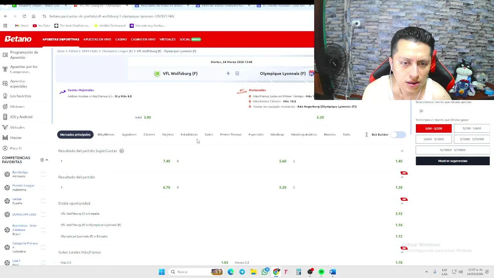Click the Betano logo
The image size is (494, 278).
coord(18,39)
